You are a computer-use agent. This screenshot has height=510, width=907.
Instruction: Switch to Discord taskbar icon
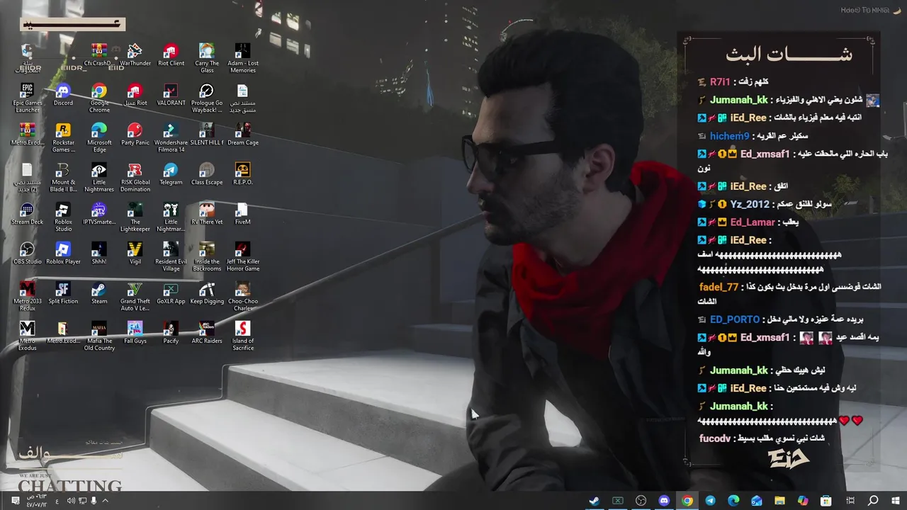tap(664, 501)
